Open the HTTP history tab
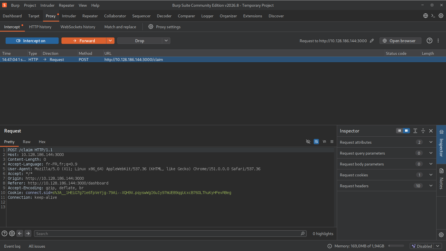 coord(40,27)
